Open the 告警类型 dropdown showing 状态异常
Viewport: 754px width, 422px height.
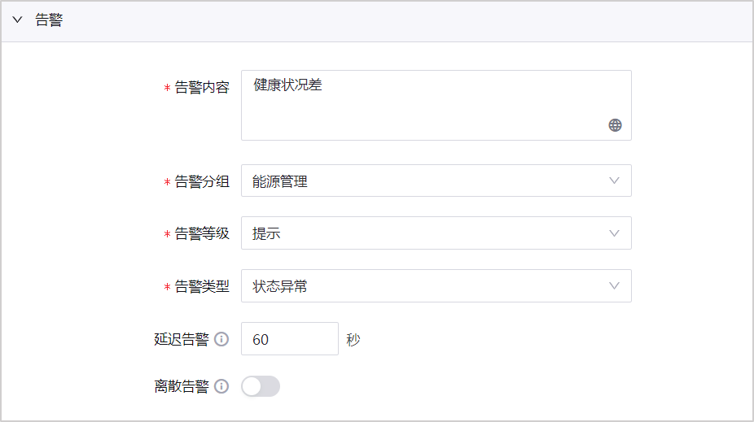coord(423,286)
